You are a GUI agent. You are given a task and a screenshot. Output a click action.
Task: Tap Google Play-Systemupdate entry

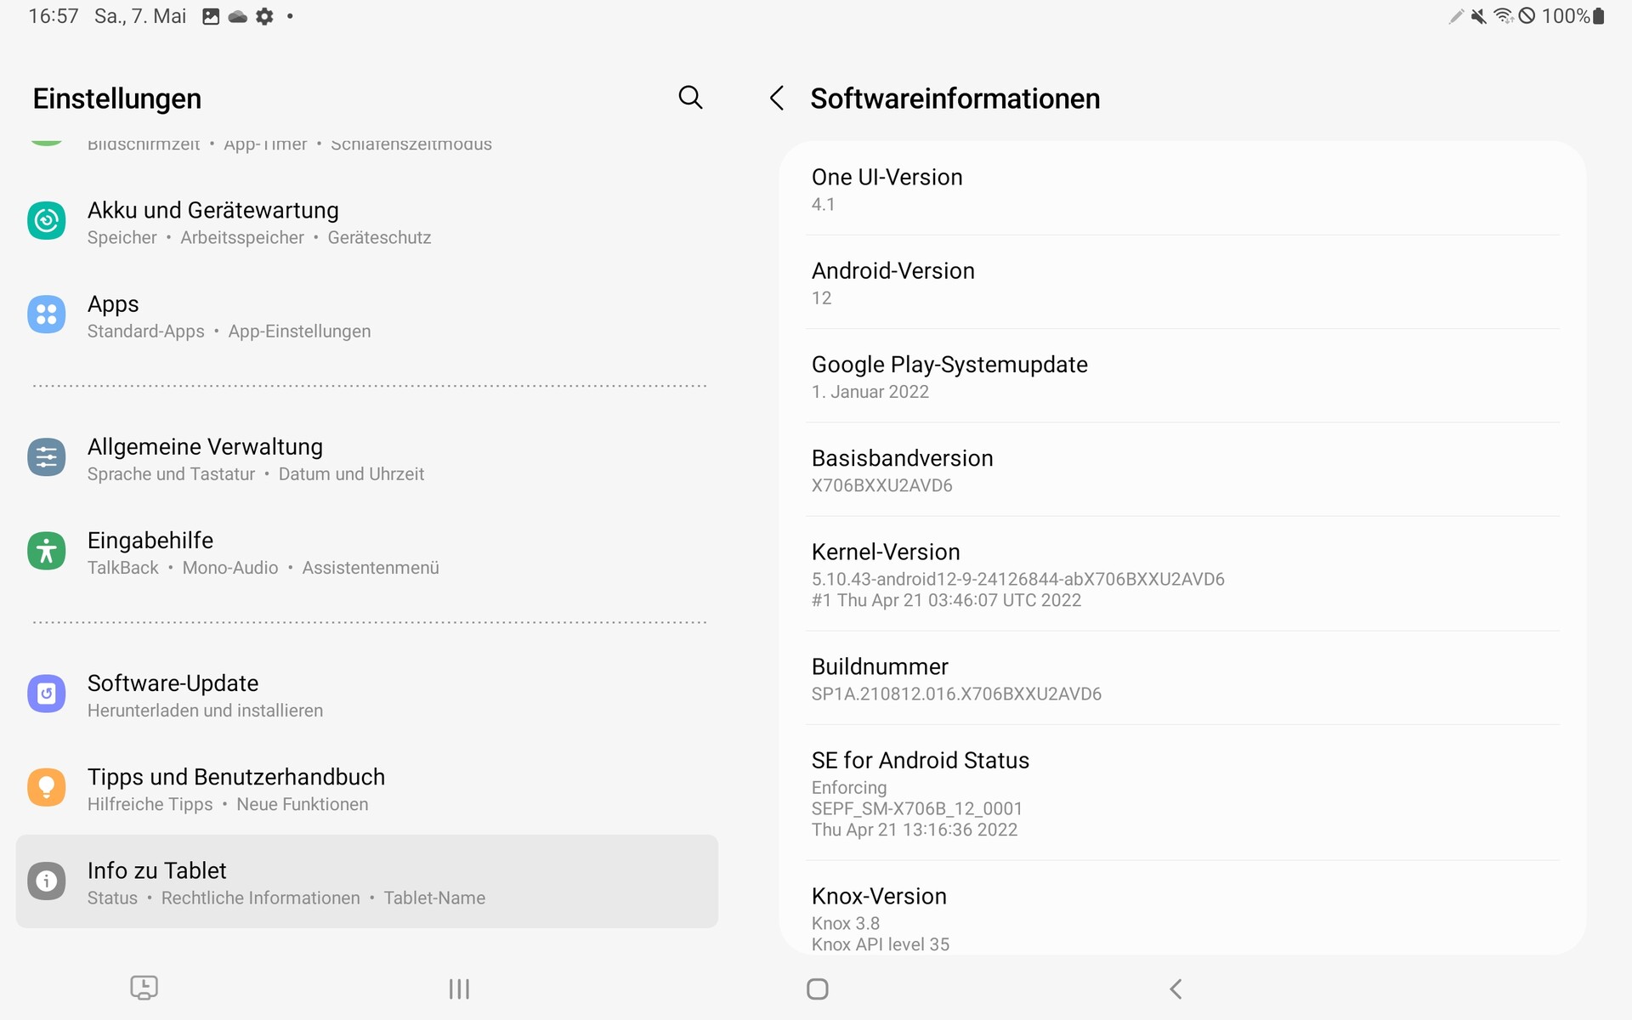1181,376
